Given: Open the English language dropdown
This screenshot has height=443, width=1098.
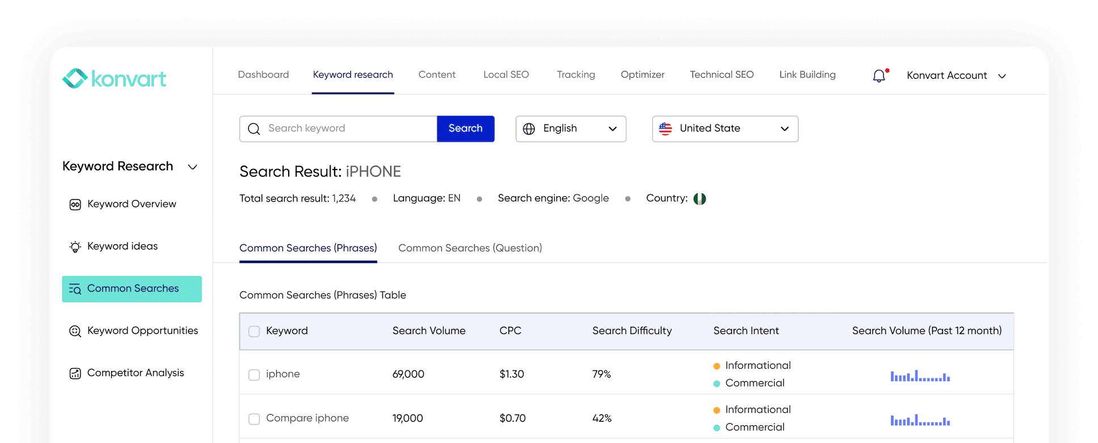Looking at the screenshot, I should (x=571, y=129).
